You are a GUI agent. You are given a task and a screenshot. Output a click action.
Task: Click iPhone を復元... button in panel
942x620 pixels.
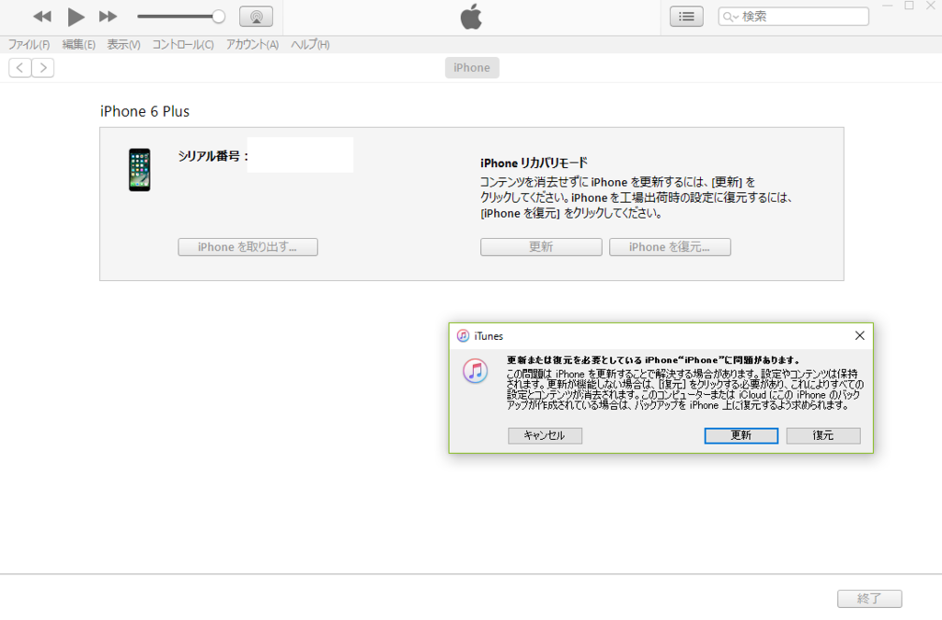point(670,247)
